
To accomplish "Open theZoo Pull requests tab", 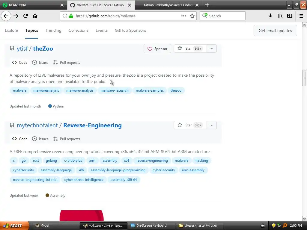I will tap(67, 63).
